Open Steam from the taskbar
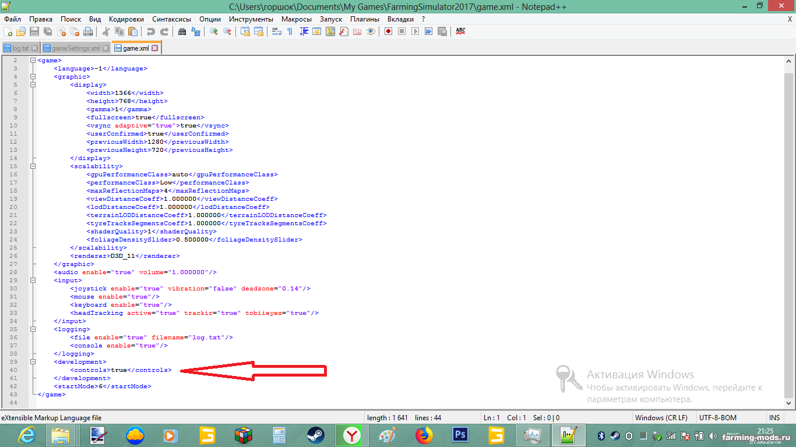The height and width of the screenshot is (447, 796). pyautogui.click(x=316, y=435)
